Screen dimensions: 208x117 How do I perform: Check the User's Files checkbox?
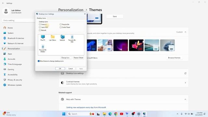pos(40,27)
